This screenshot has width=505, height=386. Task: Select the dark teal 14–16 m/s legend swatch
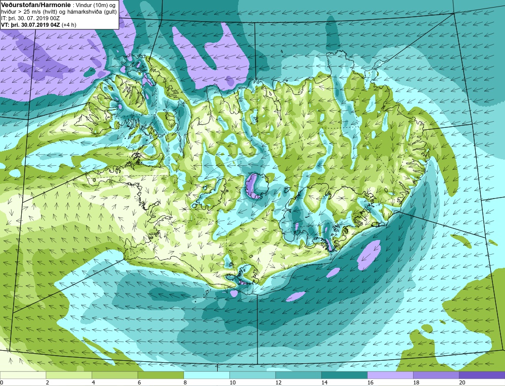pos(344,375)
